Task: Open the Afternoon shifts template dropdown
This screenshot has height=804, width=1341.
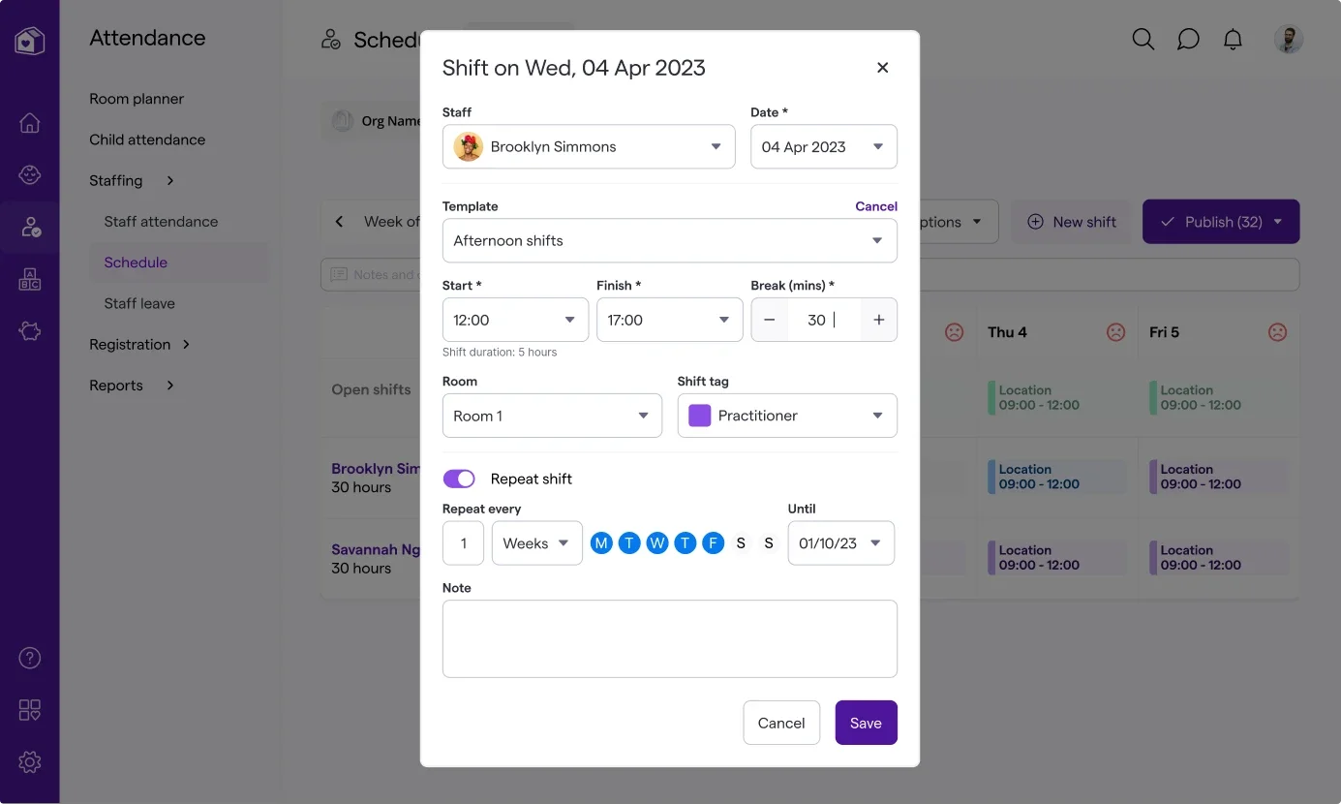Action: point(669,240)
